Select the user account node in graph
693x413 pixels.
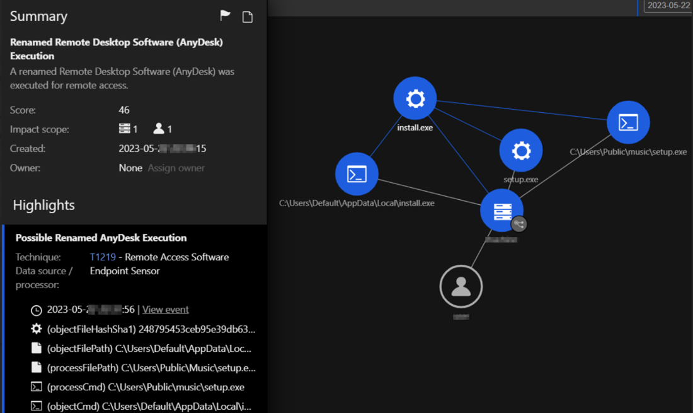click(461, 287)
